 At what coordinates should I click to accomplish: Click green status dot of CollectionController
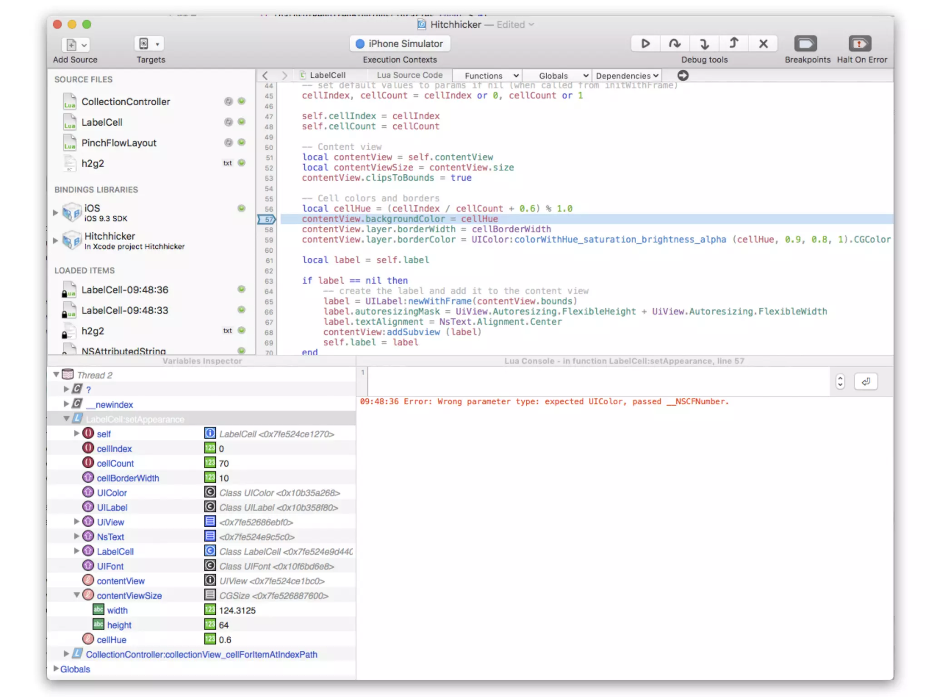(x=242, y=101)
